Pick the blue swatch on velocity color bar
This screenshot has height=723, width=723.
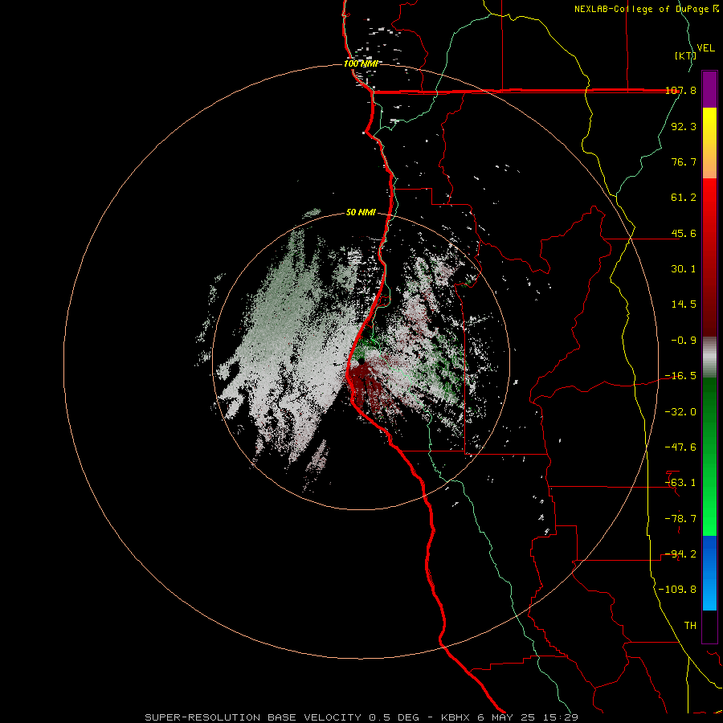tap(709, 573)
